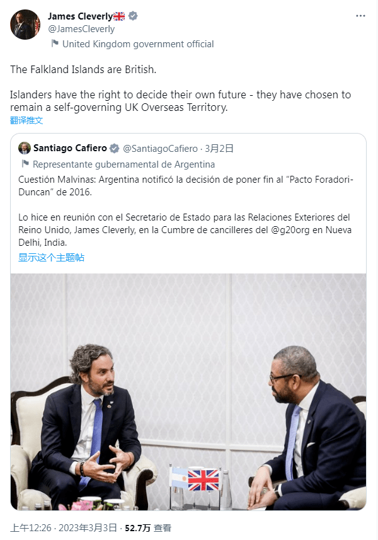The height and width of the screenshot is (540, 378).
Task: Click the James Cleverly display name
Action: point(80,16)
